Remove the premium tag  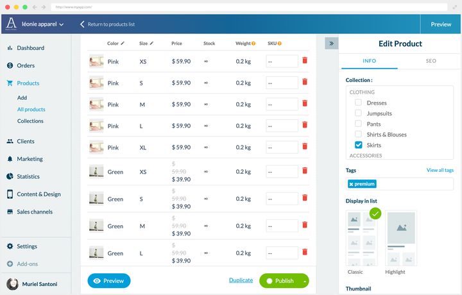[x=351, y=184]
